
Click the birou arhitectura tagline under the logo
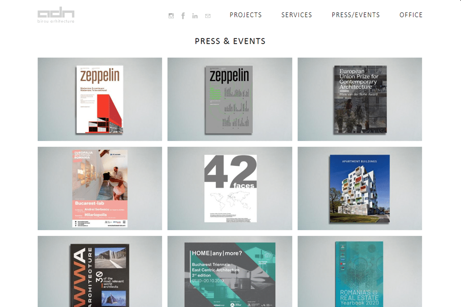click(56, 21)
